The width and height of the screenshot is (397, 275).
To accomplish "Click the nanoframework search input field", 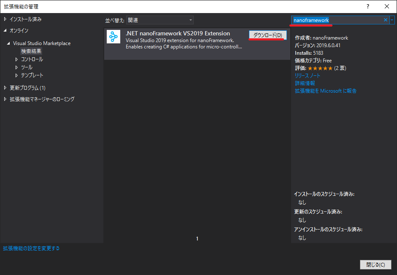I will click(x=337, y=20).
